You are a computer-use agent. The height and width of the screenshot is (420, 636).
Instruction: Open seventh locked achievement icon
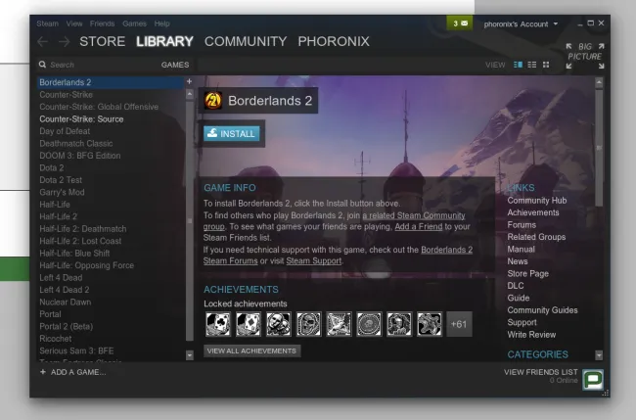click(399, 324)
